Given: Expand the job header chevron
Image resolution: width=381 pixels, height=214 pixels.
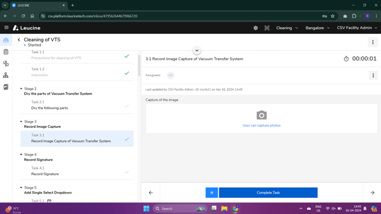Looking at the screenshot, I should (x=197, y=50).
